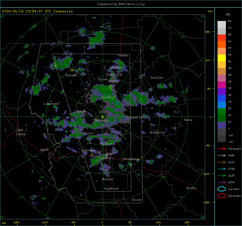
Task: Select the slate-blue swatch between 10 and 0 dBZ
Action: [222, 125]
